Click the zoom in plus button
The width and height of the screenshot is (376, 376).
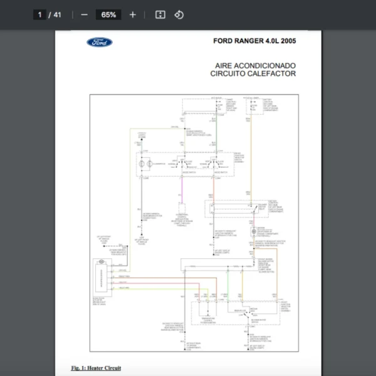(133, 15)
